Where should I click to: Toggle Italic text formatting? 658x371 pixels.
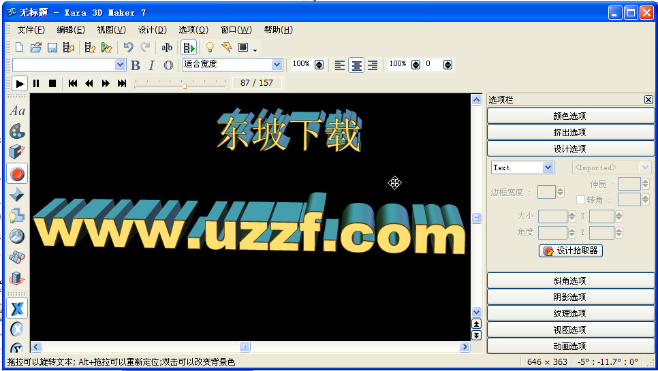(151, 65)
